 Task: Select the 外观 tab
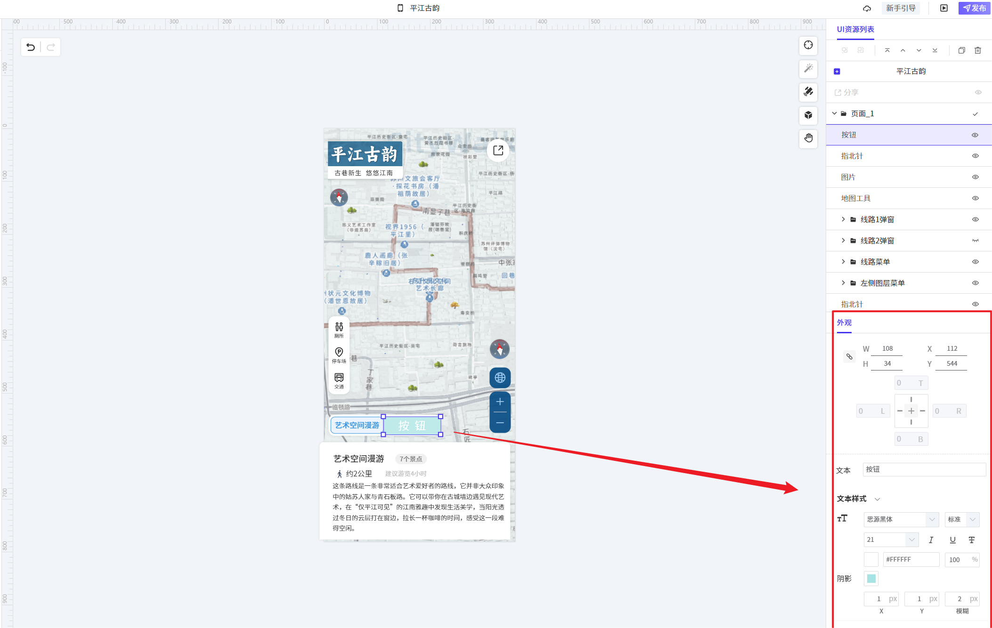(844, 322)
